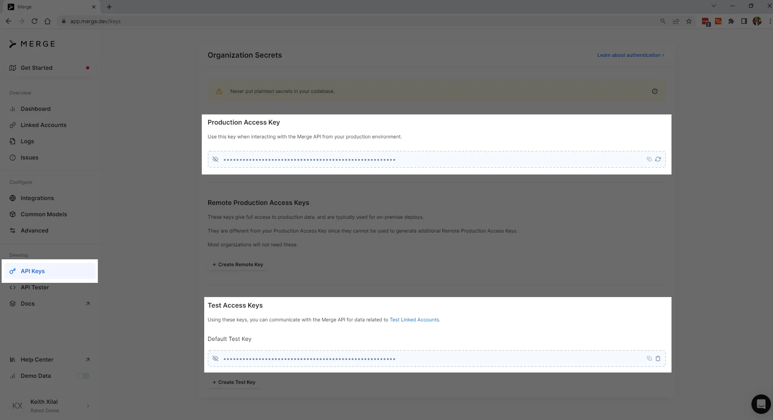Open the Get Started page
Image resolution: width=773 pixels, height=420 pixels.
coord(50,68)
